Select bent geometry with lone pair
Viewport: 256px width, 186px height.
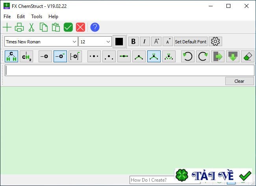tap(154, 56)
